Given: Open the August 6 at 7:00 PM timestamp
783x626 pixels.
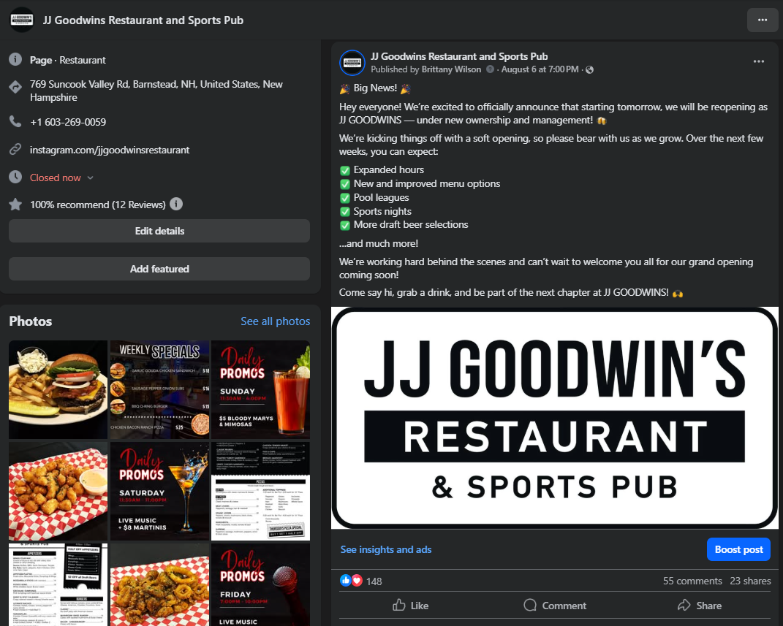Looking at the screenshot, I should point(540,69).
